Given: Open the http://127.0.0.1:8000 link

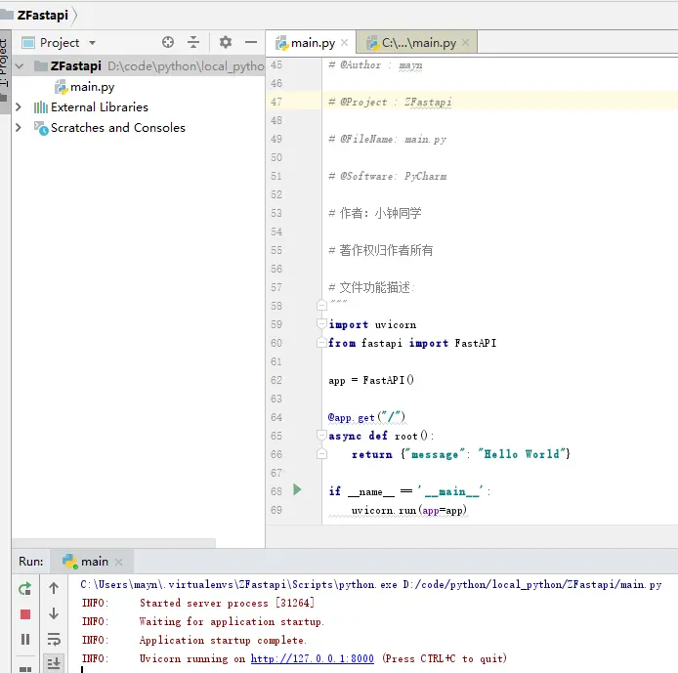Looking at the screenshot, I should 313,658.
